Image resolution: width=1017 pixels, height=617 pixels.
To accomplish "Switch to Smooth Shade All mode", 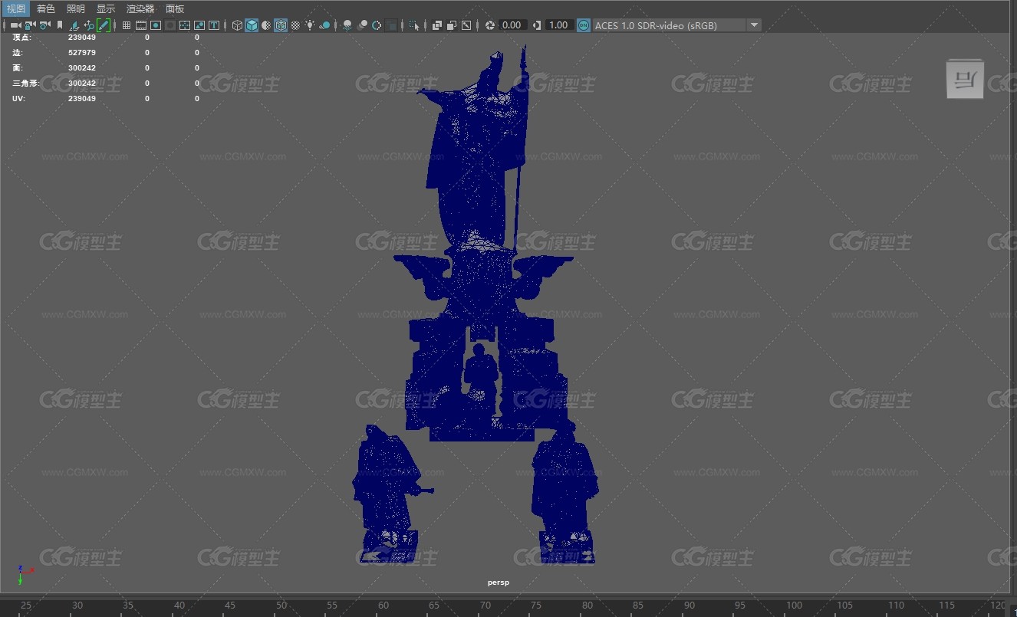I will (252, 25).
